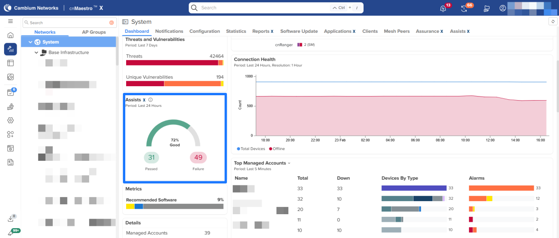
Task: Open the settings gear icon in sidebar
Action: pyautogui.click(x=10, y=120)
